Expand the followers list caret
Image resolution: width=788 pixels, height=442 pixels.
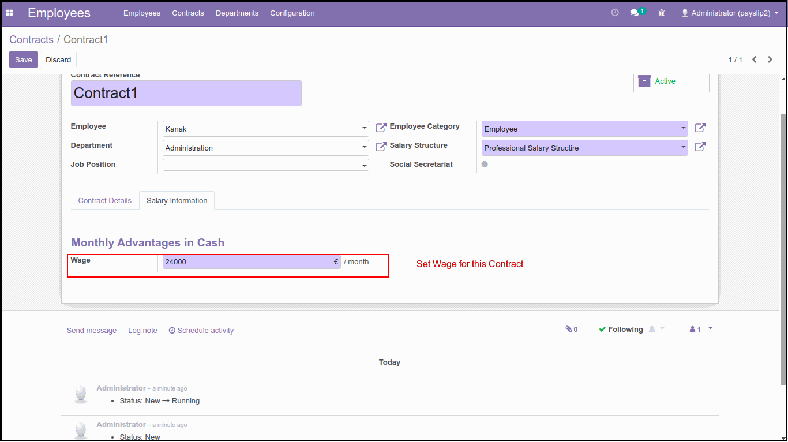pyautogui.click(x=710, y=328)
